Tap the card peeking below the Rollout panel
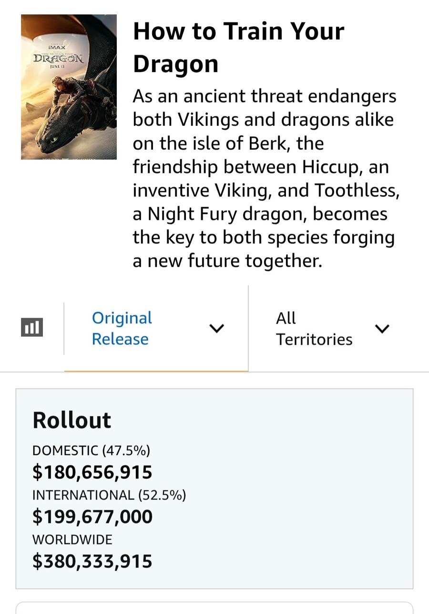The width and height of the screenshot is (429, 614). point(214,607)
